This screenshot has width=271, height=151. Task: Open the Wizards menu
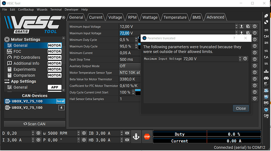click(x=42, y=9)
